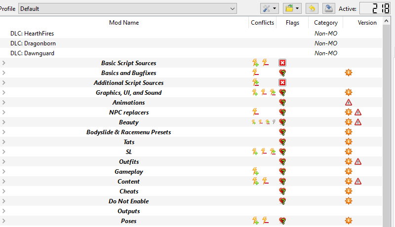Sort by the Conflicts column header
Image resolution: width=395 pixels, height=227 pixels.
(x=262, y=23)
